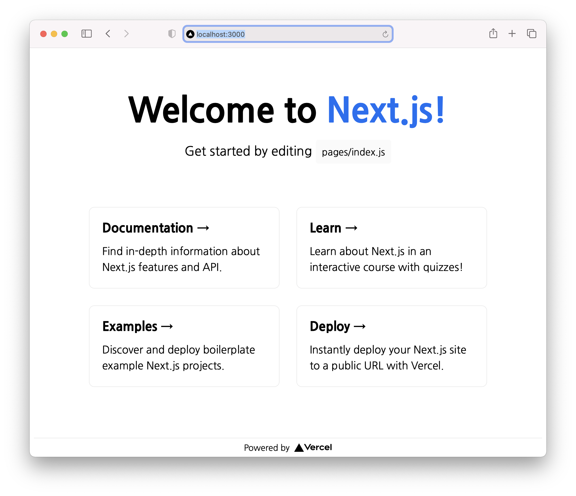The image size is (576, 496).
Task: Go forward with the right arrow
Action: click(x=126, y=34)
